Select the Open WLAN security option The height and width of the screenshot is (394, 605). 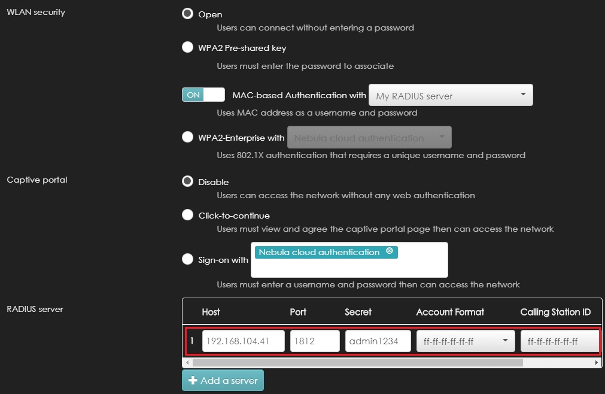coord(187,13)
